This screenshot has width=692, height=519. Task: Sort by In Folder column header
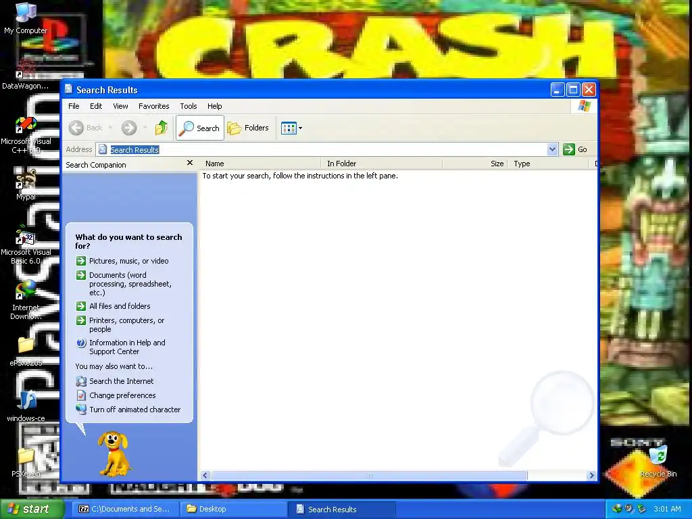[x=382, y=164]
